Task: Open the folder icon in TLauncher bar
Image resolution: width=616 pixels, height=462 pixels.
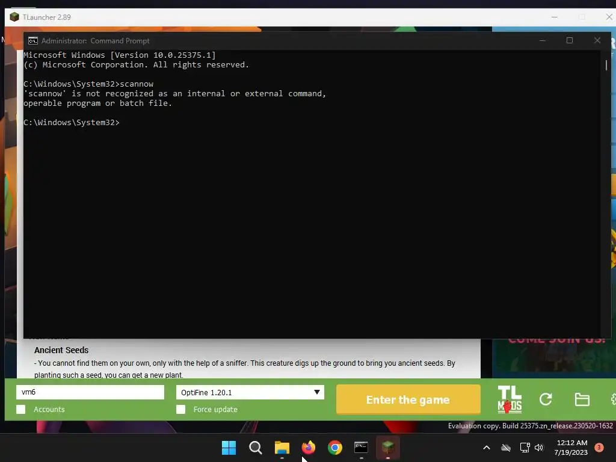Action: pos(582,399)
